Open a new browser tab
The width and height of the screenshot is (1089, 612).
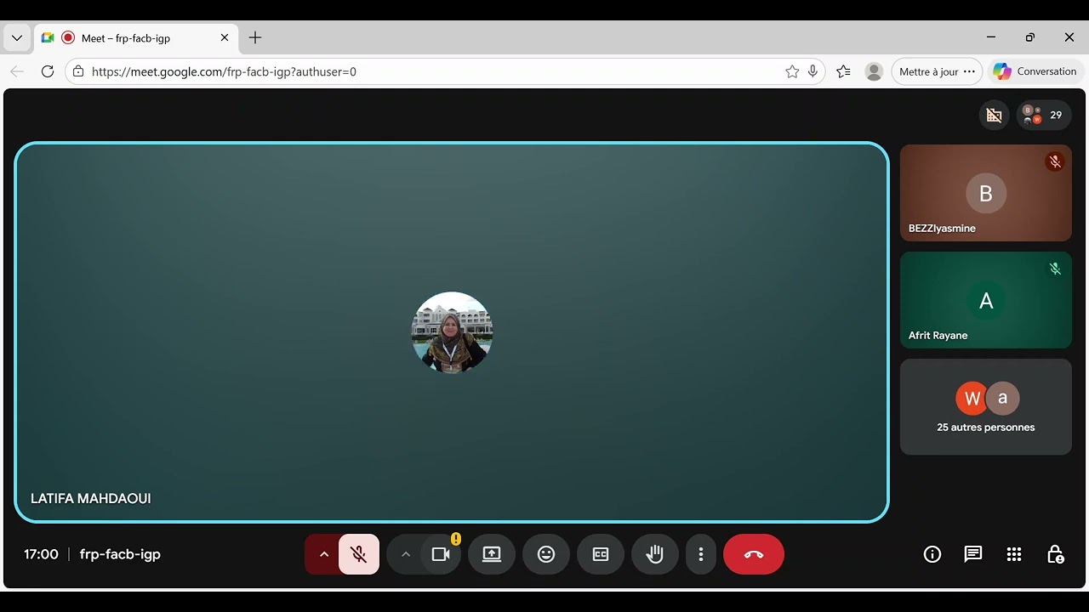point(255,37)
